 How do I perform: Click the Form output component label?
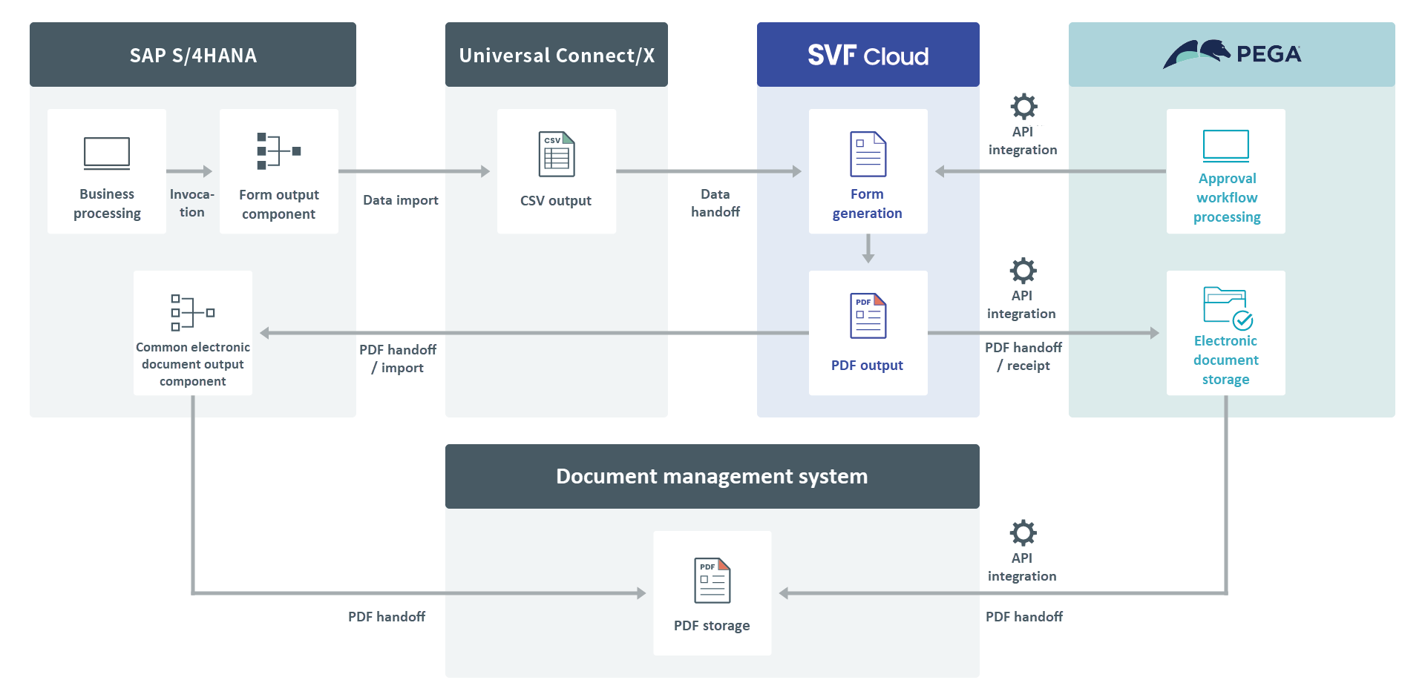click(279, 205)
